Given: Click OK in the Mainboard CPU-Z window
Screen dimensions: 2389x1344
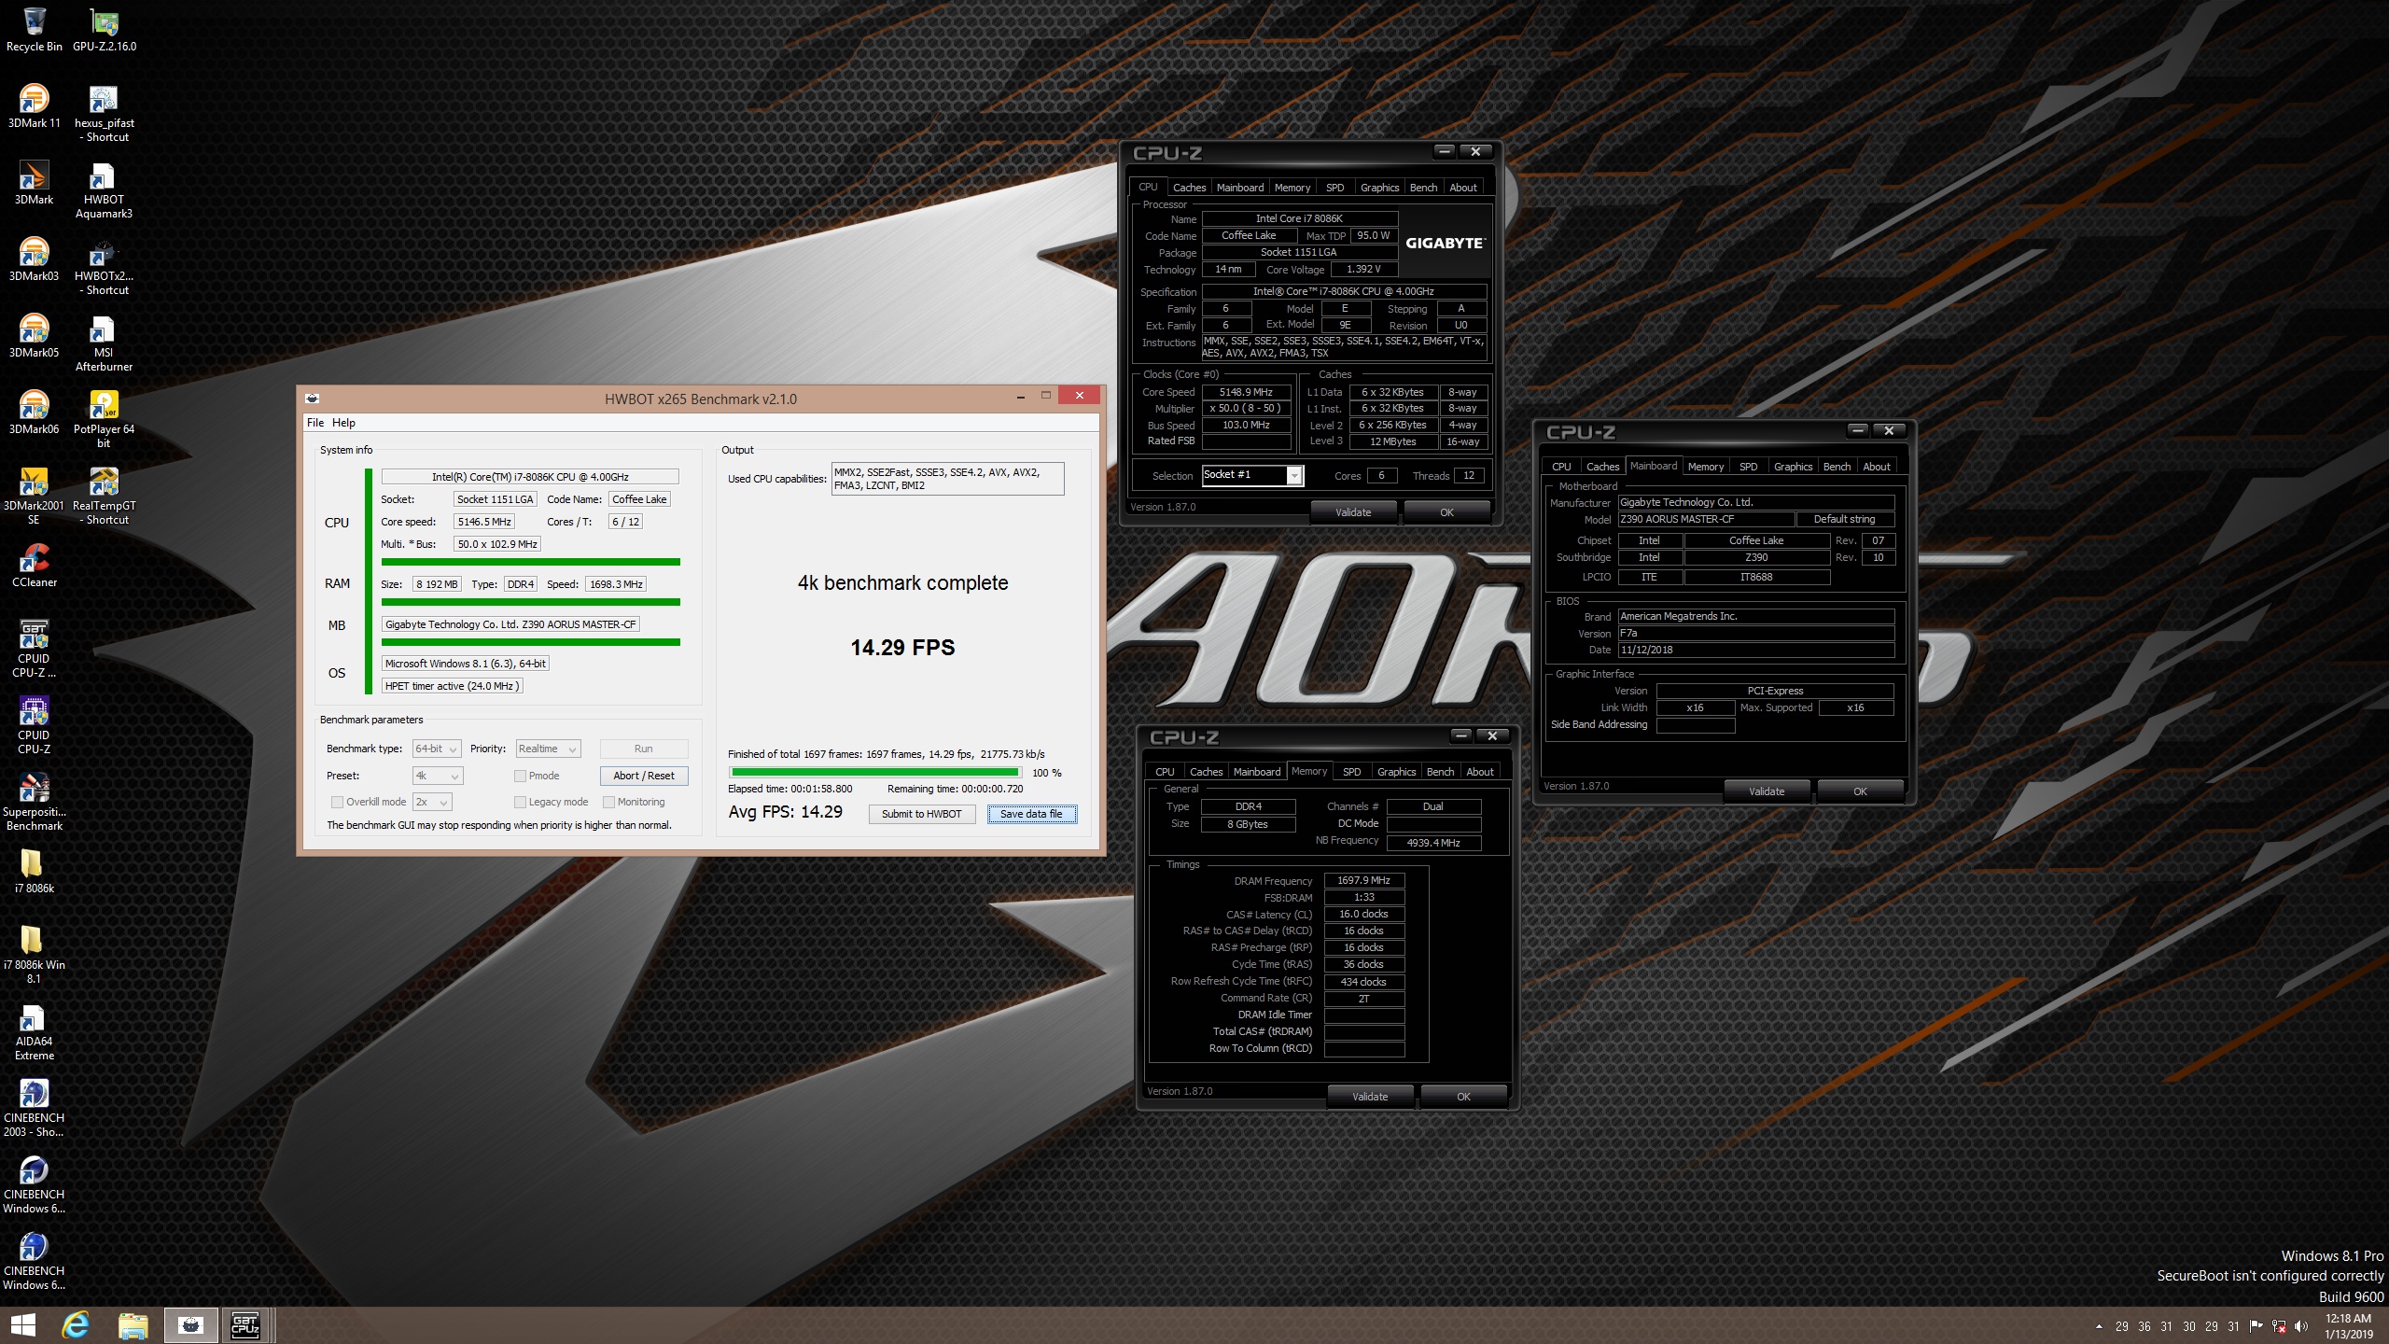Looking at the screenshot, I should click(1860, 791).
